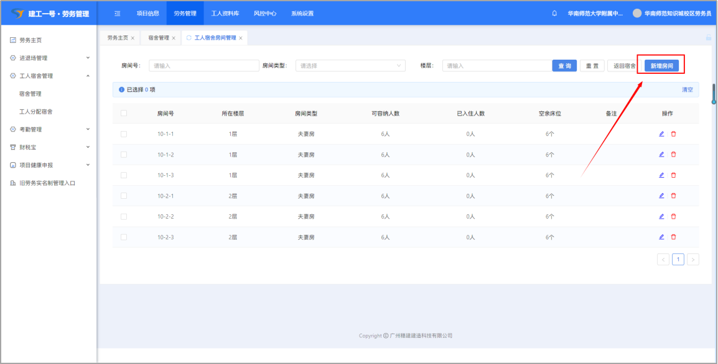The height and width of the screenshot is (364, 718).
Task: Delete room 10-2-3 using trash icon
Action: tap(673, 237)
